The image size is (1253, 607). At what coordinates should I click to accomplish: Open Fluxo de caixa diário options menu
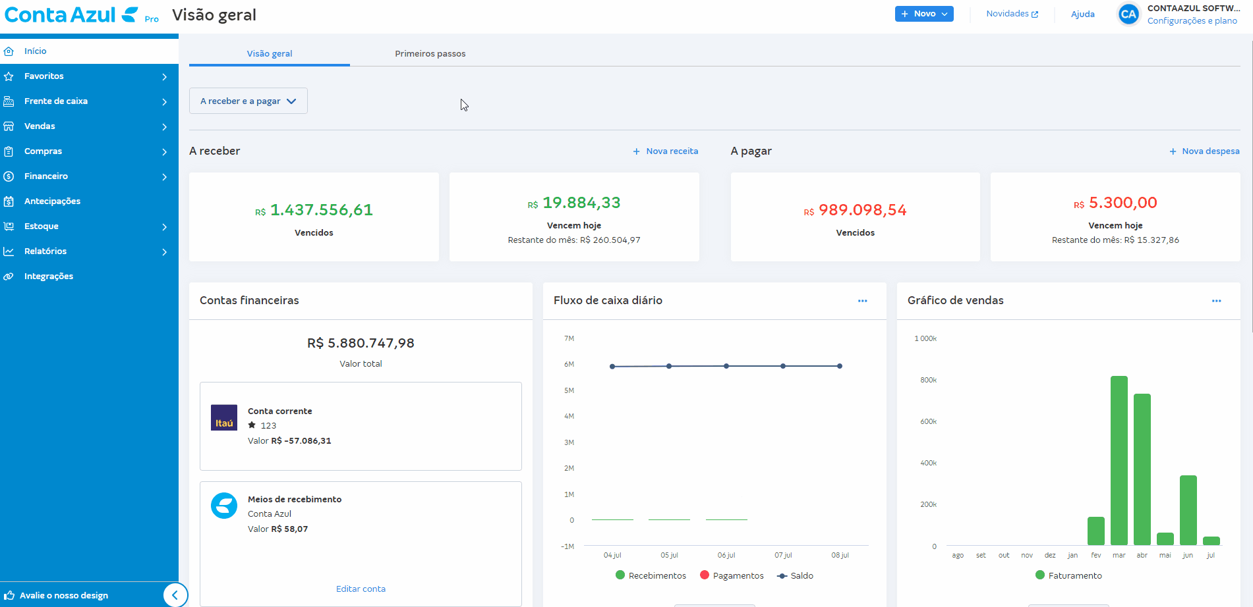(862, 301)
